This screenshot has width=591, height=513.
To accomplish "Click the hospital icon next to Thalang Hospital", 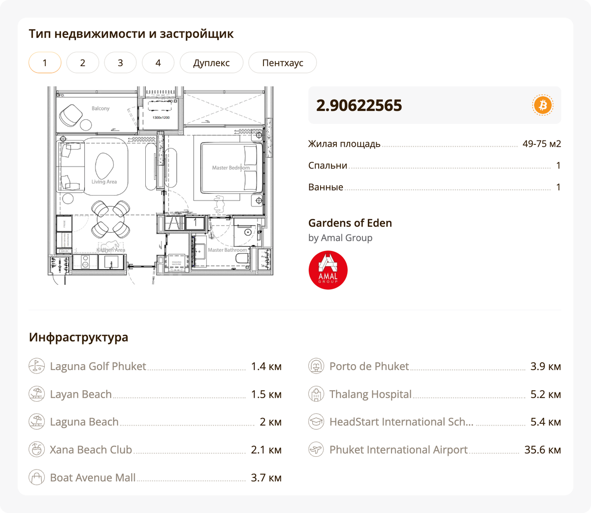I will pos(316,394).
